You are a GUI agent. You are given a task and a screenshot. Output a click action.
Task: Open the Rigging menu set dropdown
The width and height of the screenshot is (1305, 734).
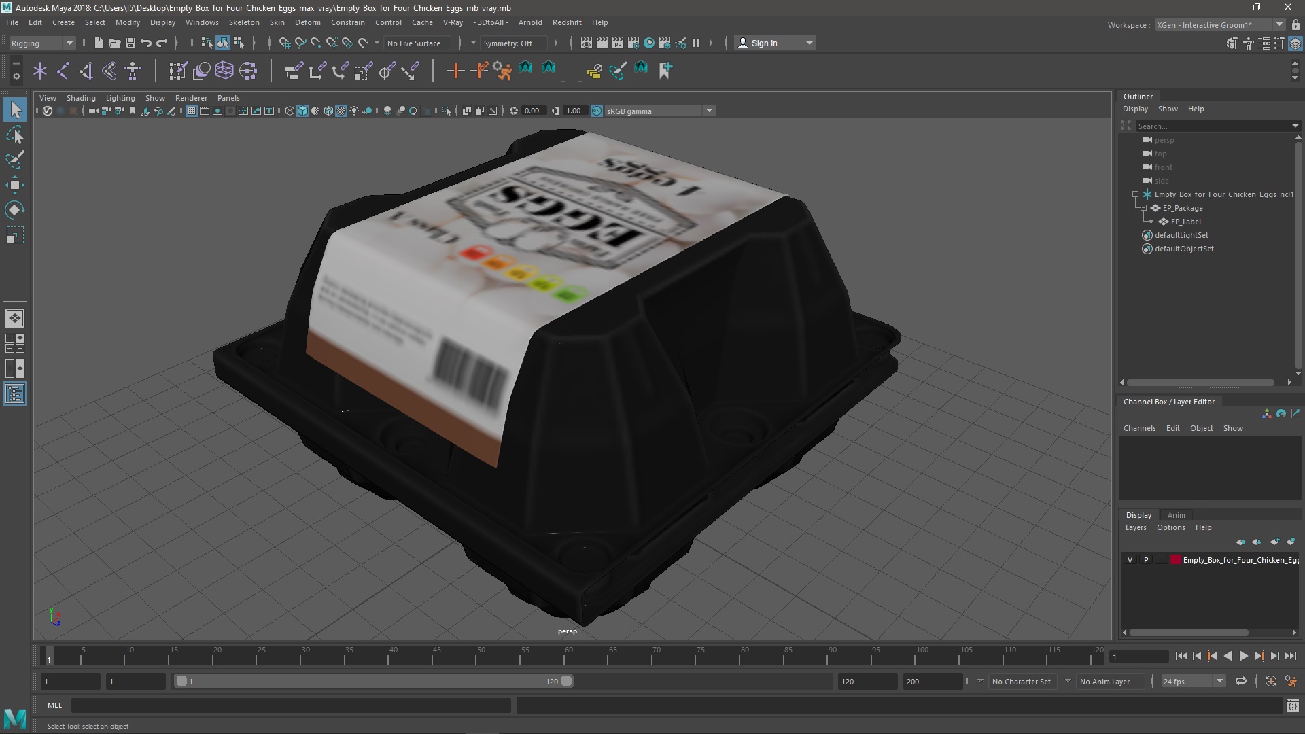pos(42,43)
